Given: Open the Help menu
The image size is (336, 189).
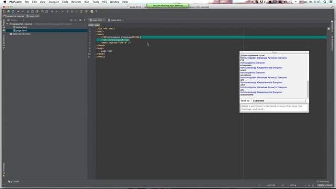Looking at the screenshot, I should (x=125, y=2).
